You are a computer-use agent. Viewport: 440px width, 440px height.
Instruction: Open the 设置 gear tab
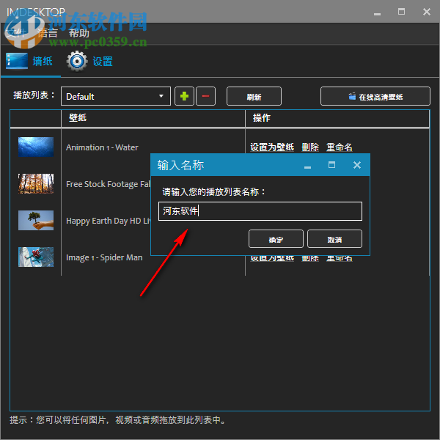point(89,61)
